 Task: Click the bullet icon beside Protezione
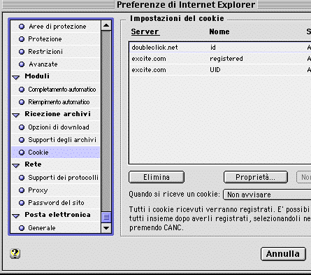click(22, 39)
